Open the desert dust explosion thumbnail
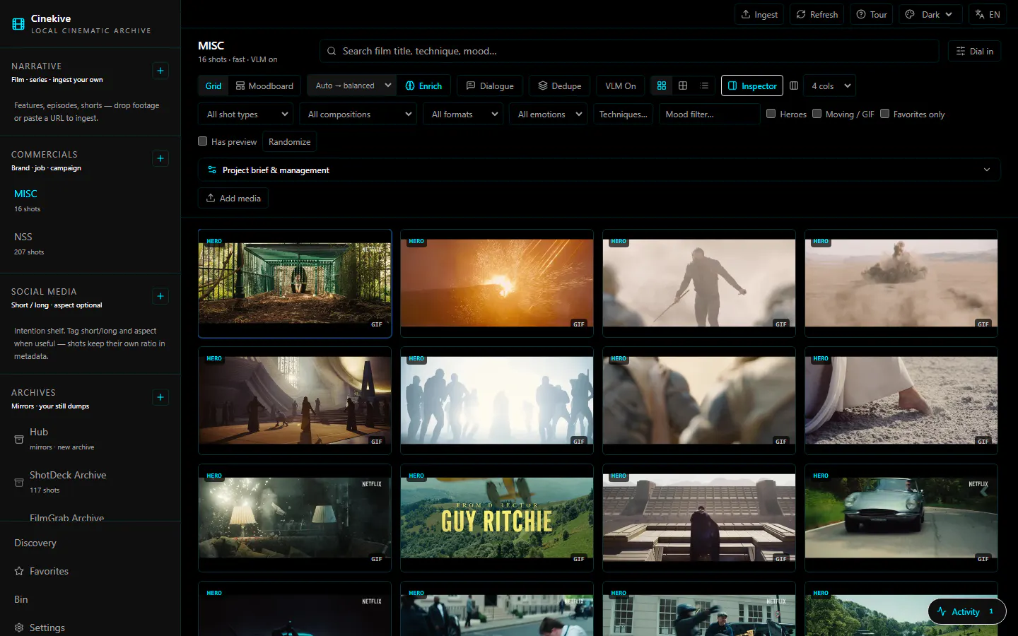 (901, 283)
